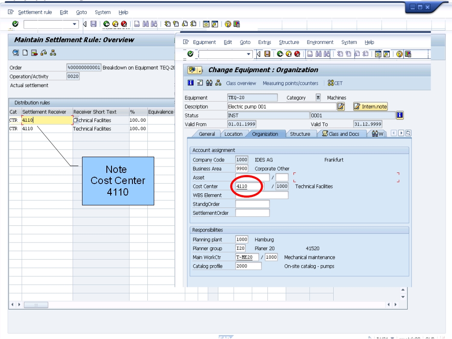Screen dimensions: 452x339
Task: Collapse command field triangle in Settlement Rule window
Action: (x=85, y=24)
